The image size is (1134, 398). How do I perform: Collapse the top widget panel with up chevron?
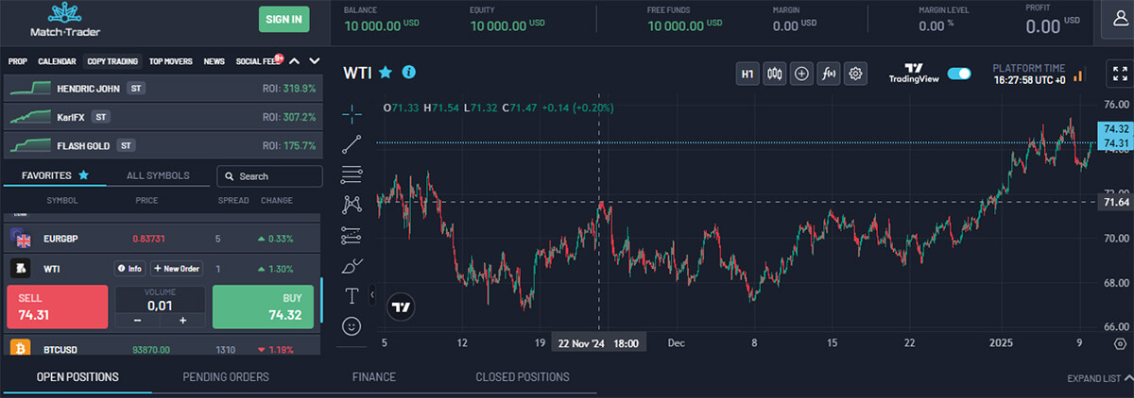click(x=294, y=61)
